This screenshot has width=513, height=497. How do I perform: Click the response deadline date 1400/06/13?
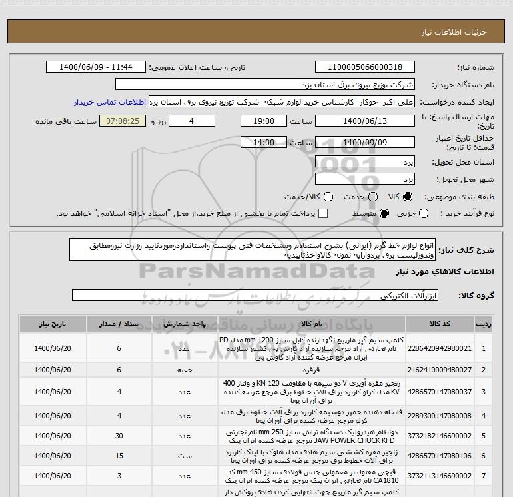[x=365, y=121]
